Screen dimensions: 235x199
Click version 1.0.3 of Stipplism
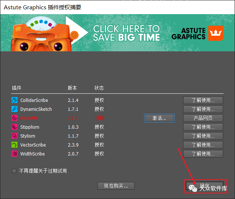(73, 127)
